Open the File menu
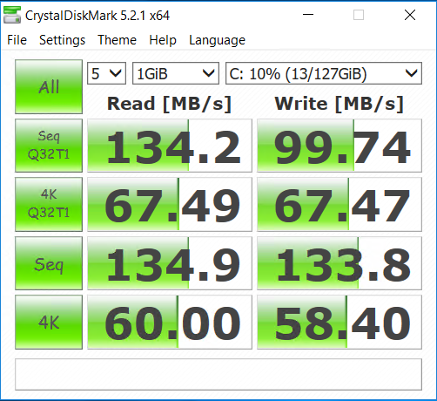The image size is (437, 401). (x=17, y=40)
